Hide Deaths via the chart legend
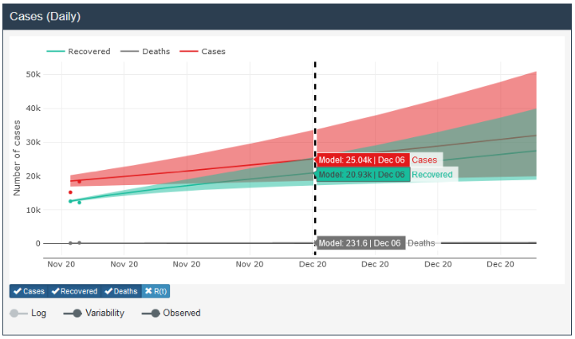Viewport: 575px width, 339px height. coord(146,51)
